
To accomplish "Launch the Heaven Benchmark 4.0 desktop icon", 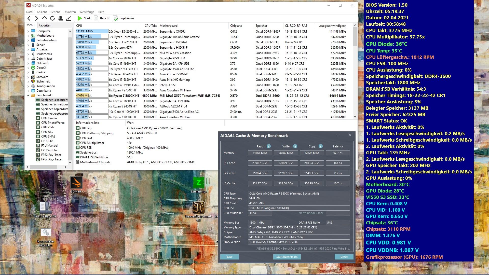I will pyautogui.click(x=199, y=212).
